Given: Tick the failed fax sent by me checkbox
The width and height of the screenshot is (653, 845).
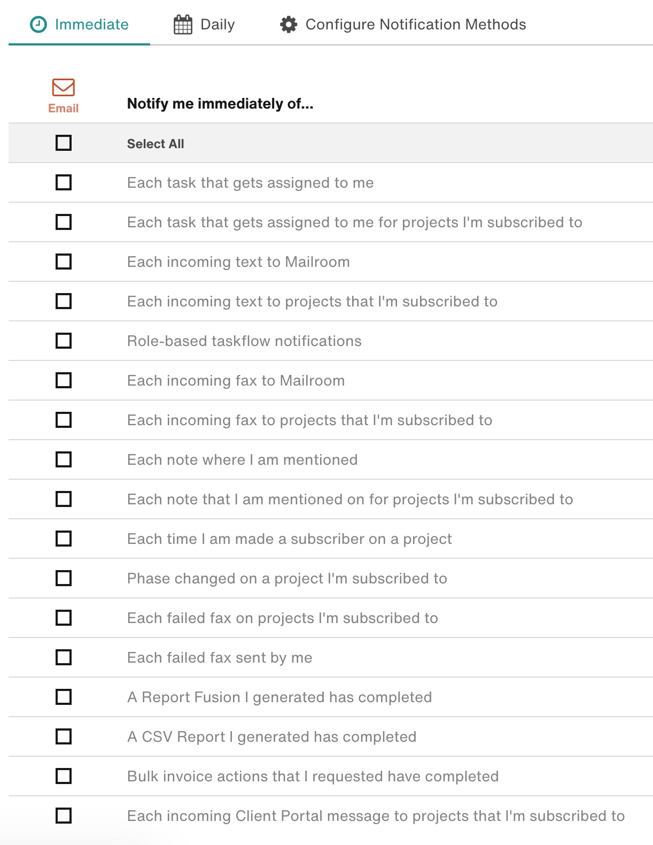Looking at the screenshot, I should point(64,657).
